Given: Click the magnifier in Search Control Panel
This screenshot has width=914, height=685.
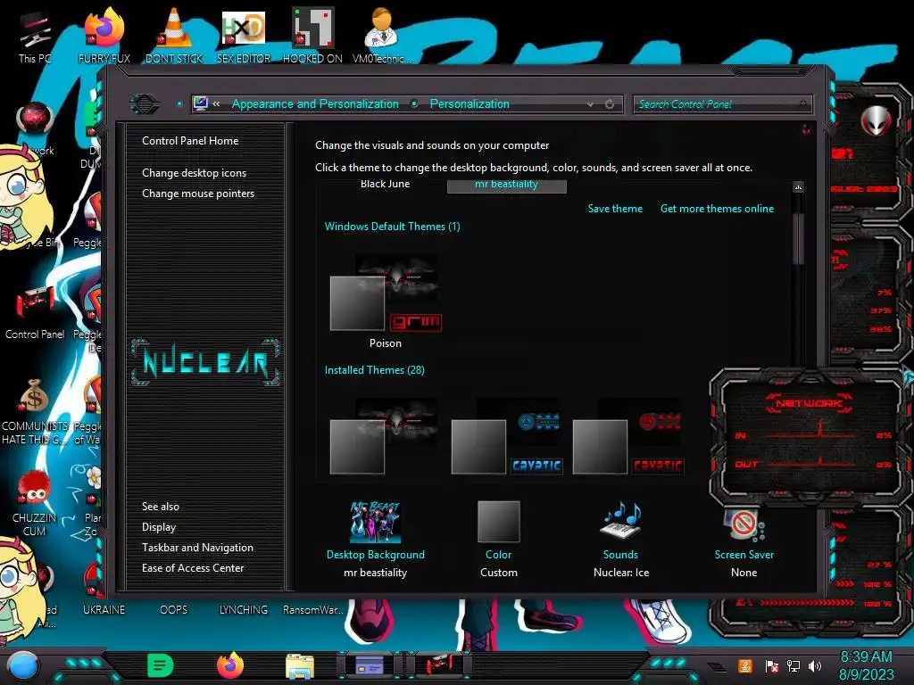Looking at the screenshot, I should point(803,104).
